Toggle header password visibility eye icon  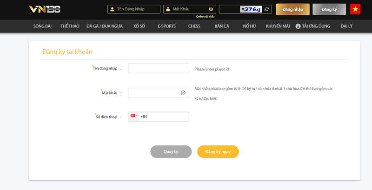pos(211,9)
